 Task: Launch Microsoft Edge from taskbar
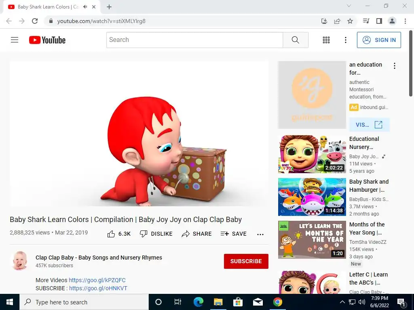point(198,302)
